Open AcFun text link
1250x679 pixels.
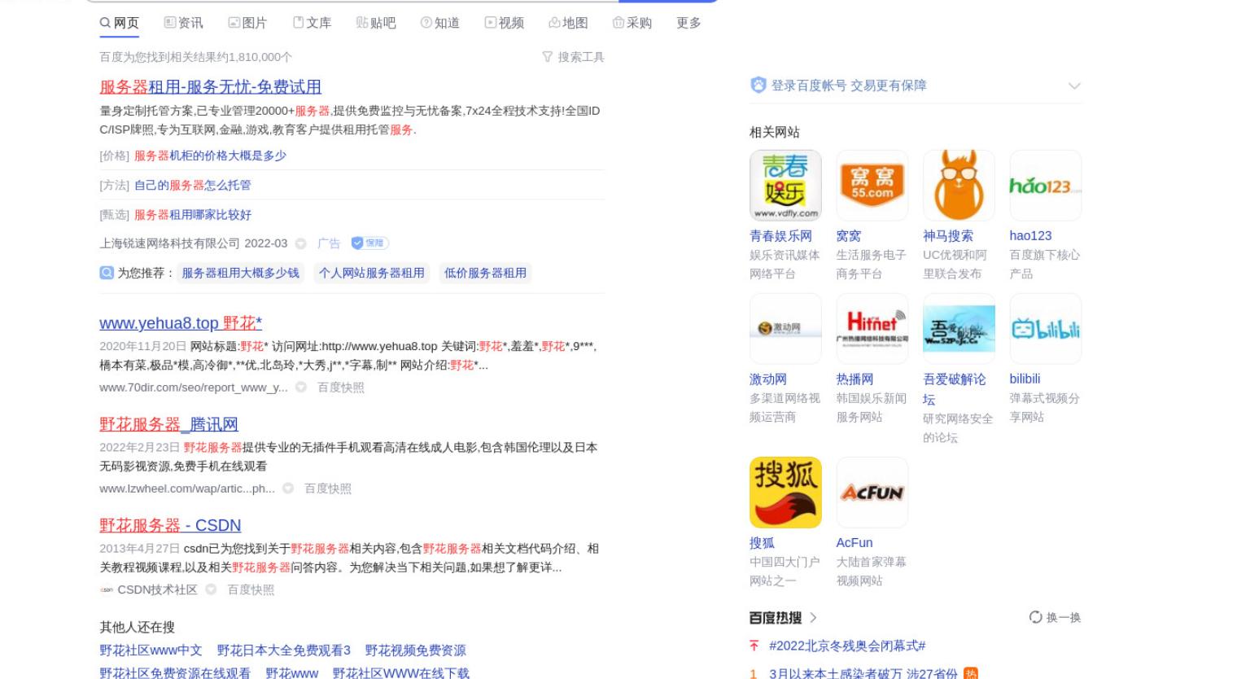click(x=854, y=542)
